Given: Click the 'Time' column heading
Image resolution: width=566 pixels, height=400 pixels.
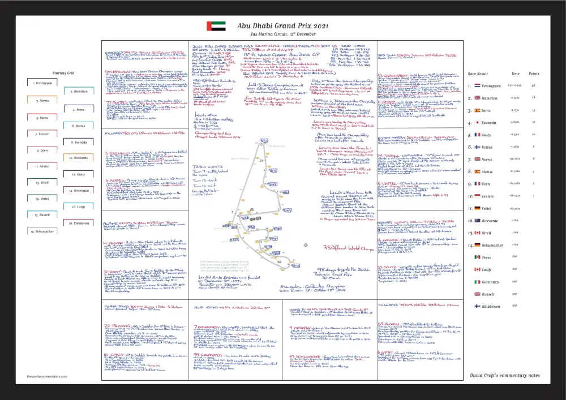Looking at the screenshot, I should (x=516, y=74).
